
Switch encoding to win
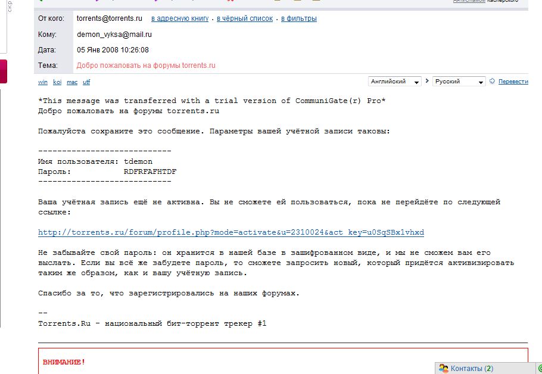click(43, 82)
